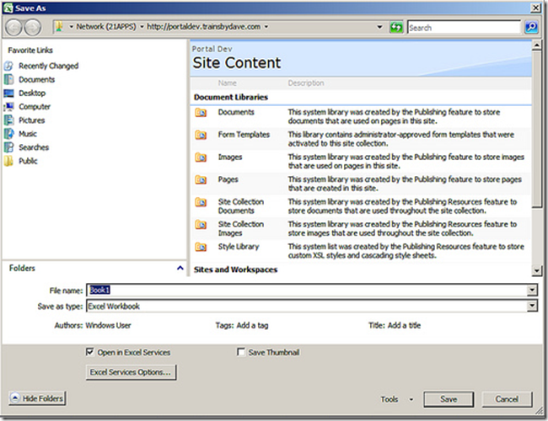Click the Forward navigation arrow
The height and width of the screenshot is (421, 548).
coord(33,27)
